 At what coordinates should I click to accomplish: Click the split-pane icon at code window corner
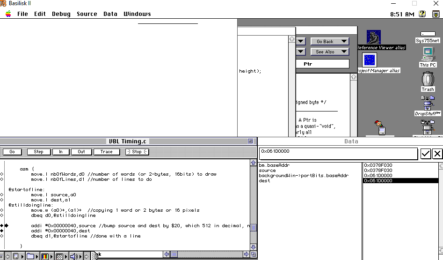tap(254, 254)
